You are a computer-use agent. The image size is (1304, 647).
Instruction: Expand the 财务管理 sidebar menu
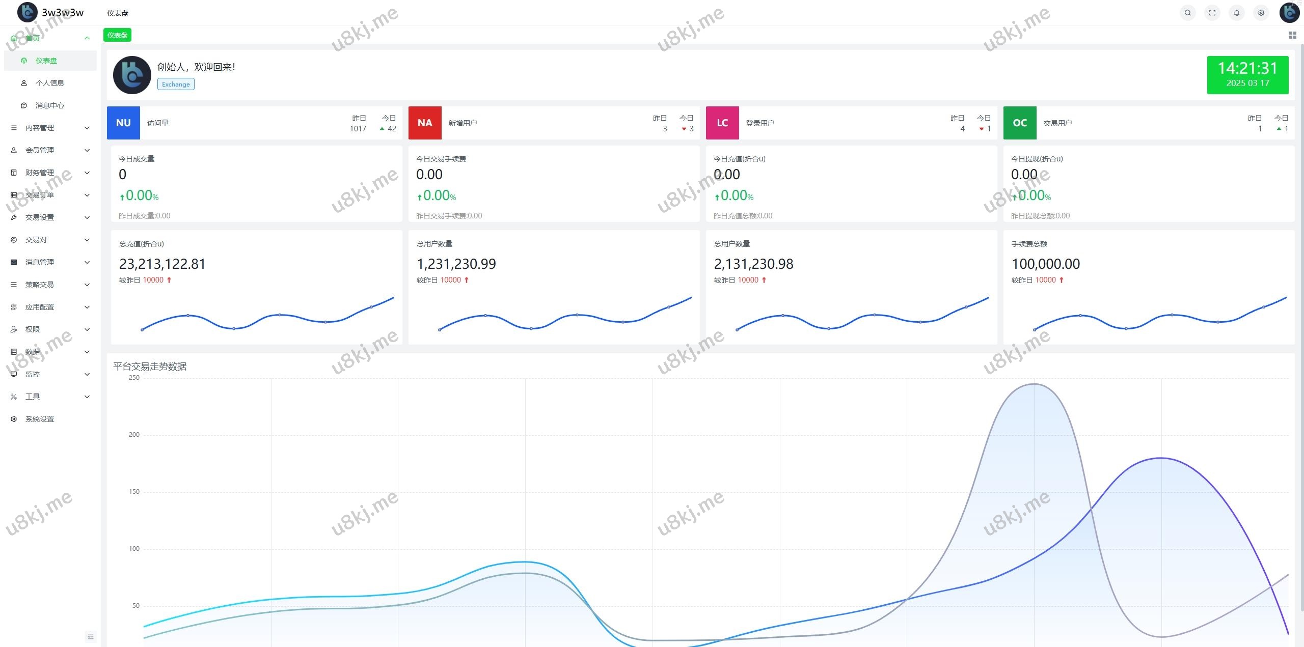pos(50,173)
